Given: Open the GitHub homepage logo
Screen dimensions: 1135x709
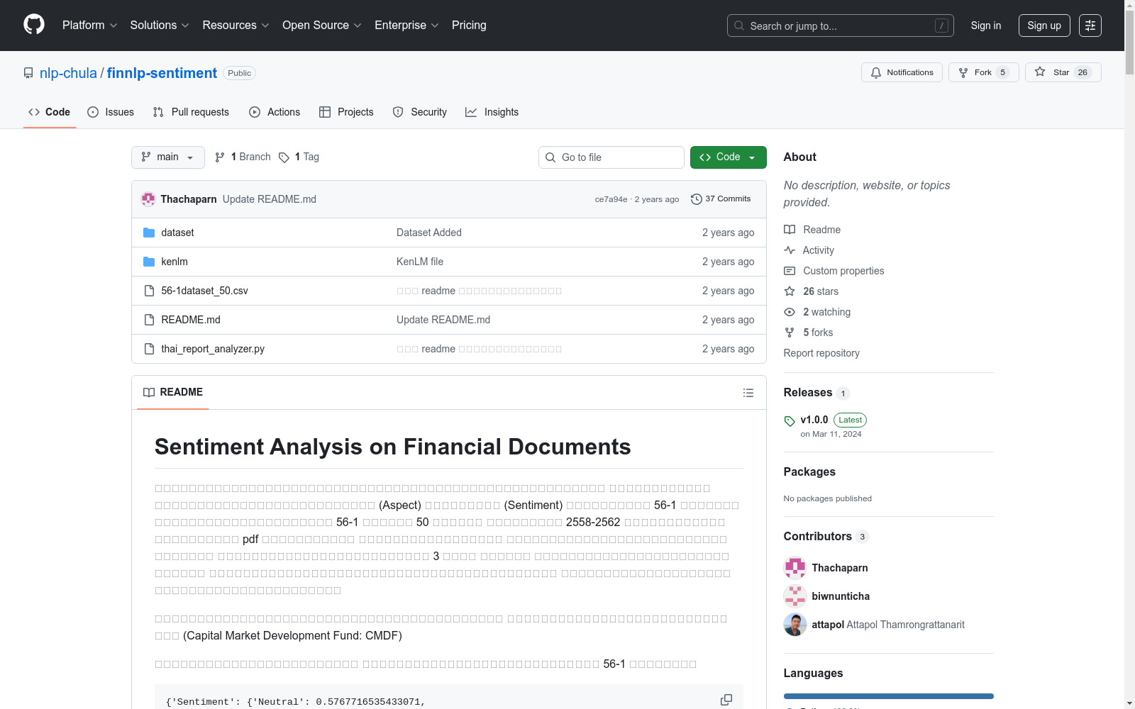Looking at the screenshot, I should pos(34,25).
